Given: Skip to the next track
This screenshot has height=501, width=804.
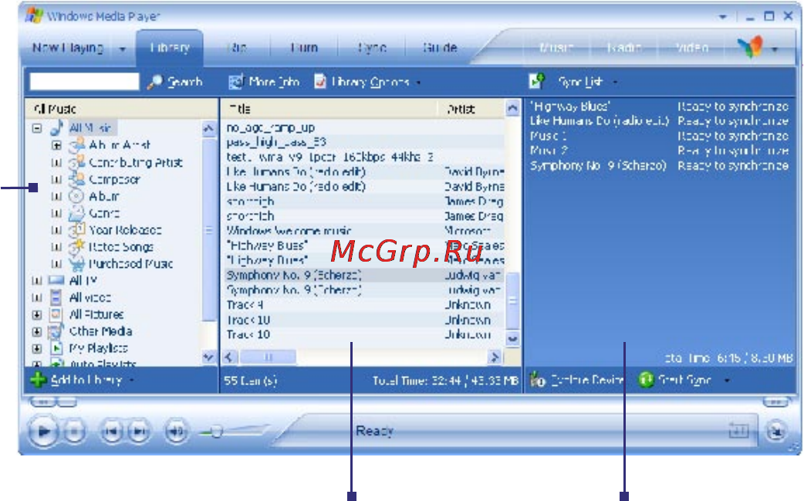Looking at the screenshot, I should (139, 432).
